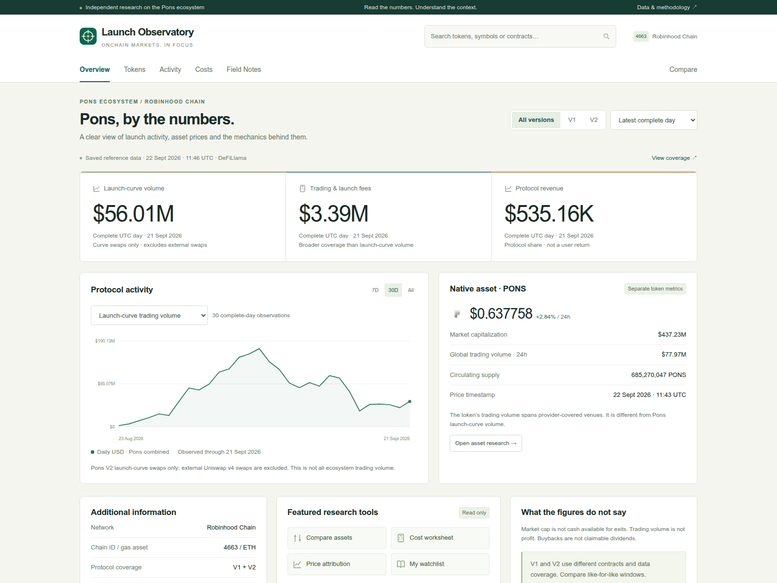The width and height of the screenshot is (777, 583).
Task: Click the Separate token metrics badge
Action: pos(655,289)
